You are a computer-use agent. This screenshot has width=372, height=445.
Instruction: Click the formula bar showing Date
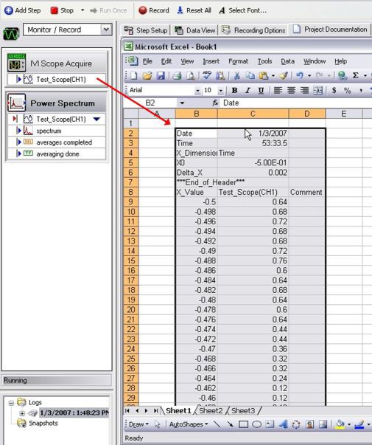[296, 103]
